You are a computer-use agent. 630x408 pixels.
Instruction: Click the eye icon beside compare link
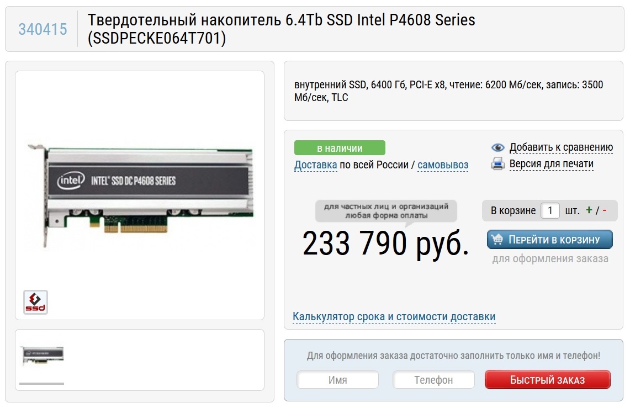497,147
